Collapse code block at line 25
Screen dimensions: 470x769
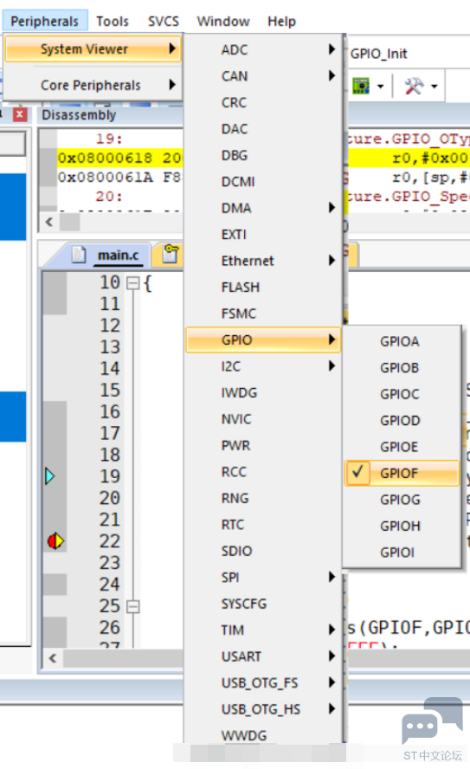132,607
